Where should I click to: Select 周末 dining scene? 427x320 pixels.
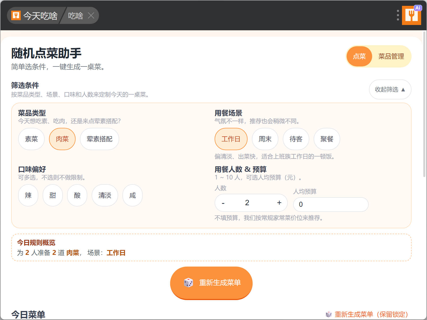tap(265, 139)
